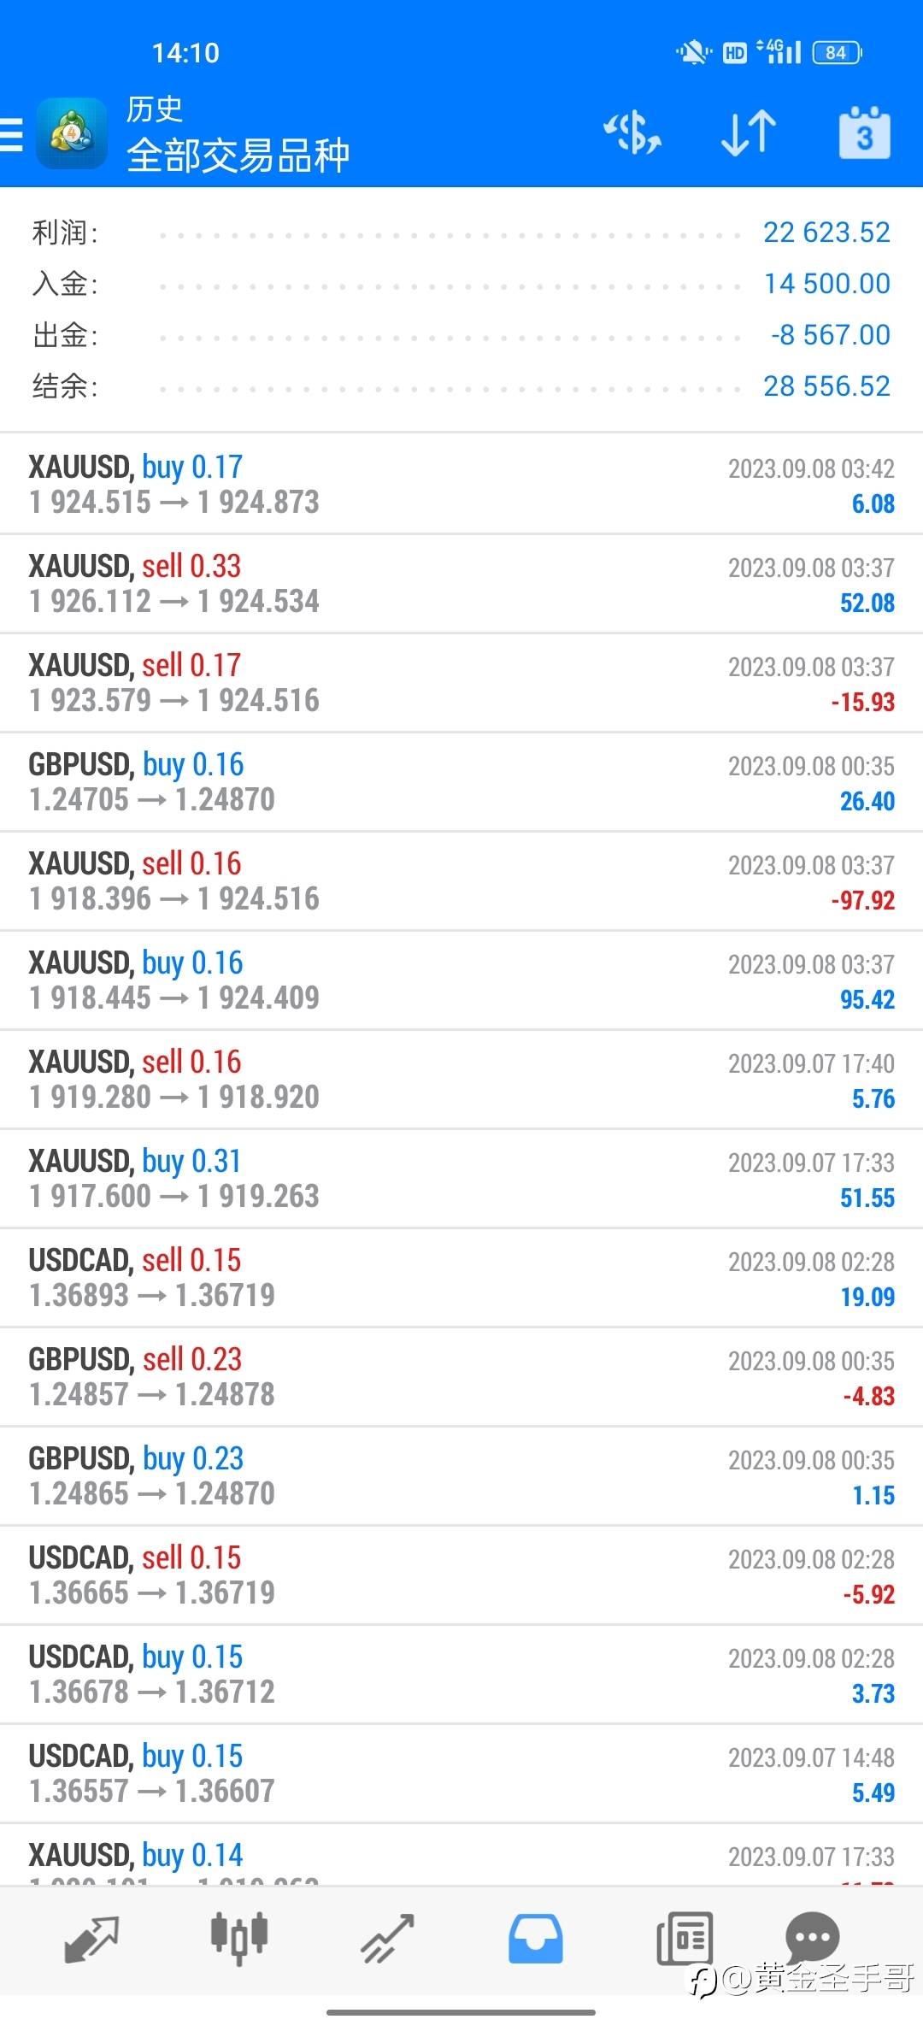This screenshot has height=2031, width=923.
Task: Tap the 利润 profit summary row
Action: click(461, 233)
